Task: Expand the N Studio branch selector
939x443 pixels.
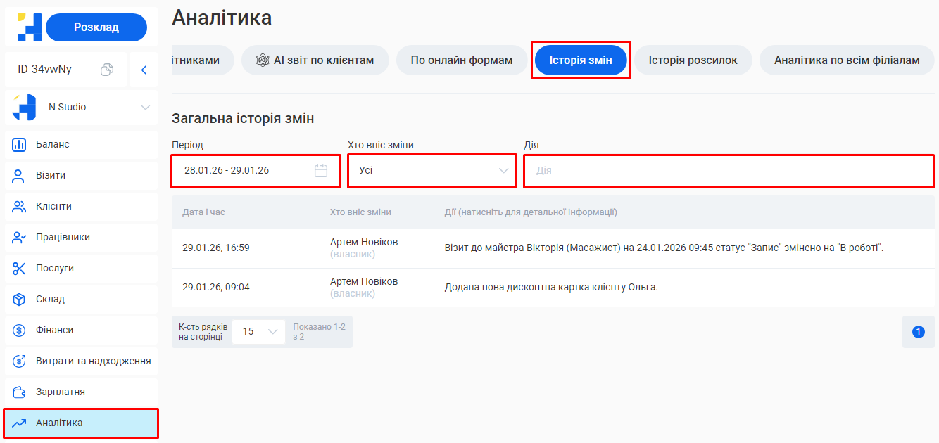Action: 146,107
